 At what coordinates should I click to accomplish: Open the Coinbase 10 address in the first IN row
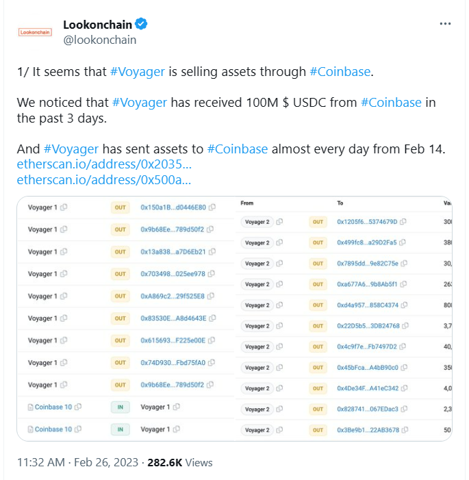pos(53,407)
